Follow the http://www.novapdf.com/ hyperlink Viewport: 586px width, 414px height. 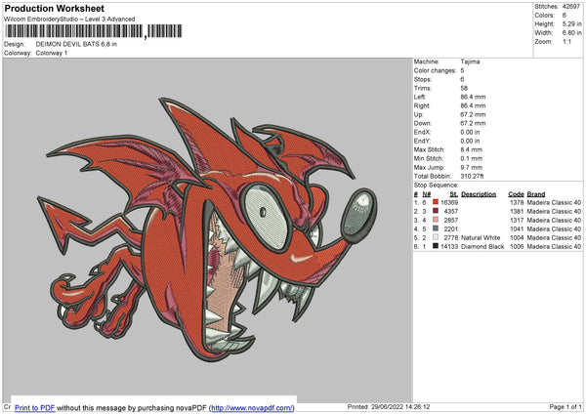click(252, 407)
